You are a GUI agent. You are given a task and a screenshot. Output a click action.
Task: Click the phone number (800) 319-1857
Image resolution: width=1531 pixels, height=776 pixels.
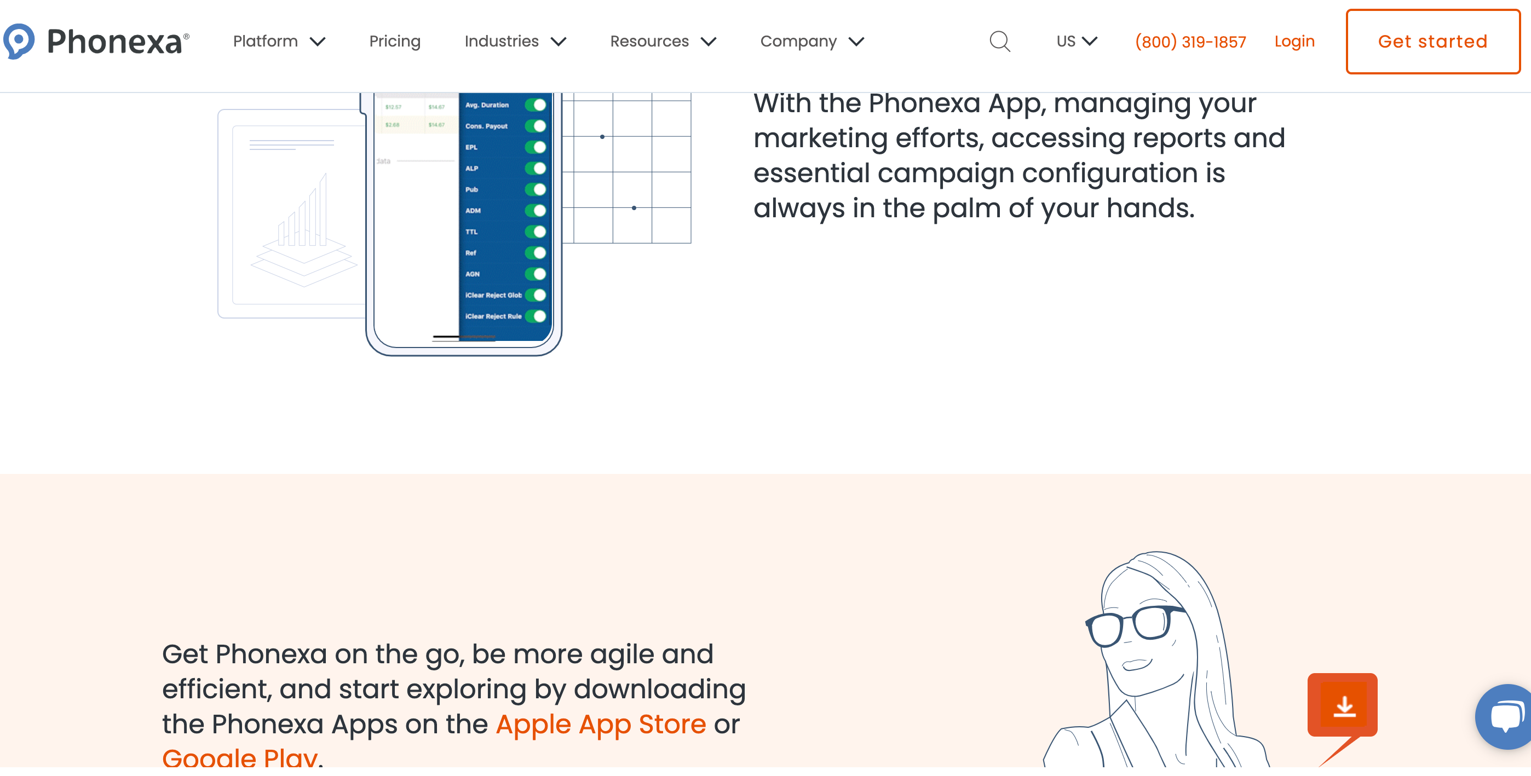(1190, 40)
